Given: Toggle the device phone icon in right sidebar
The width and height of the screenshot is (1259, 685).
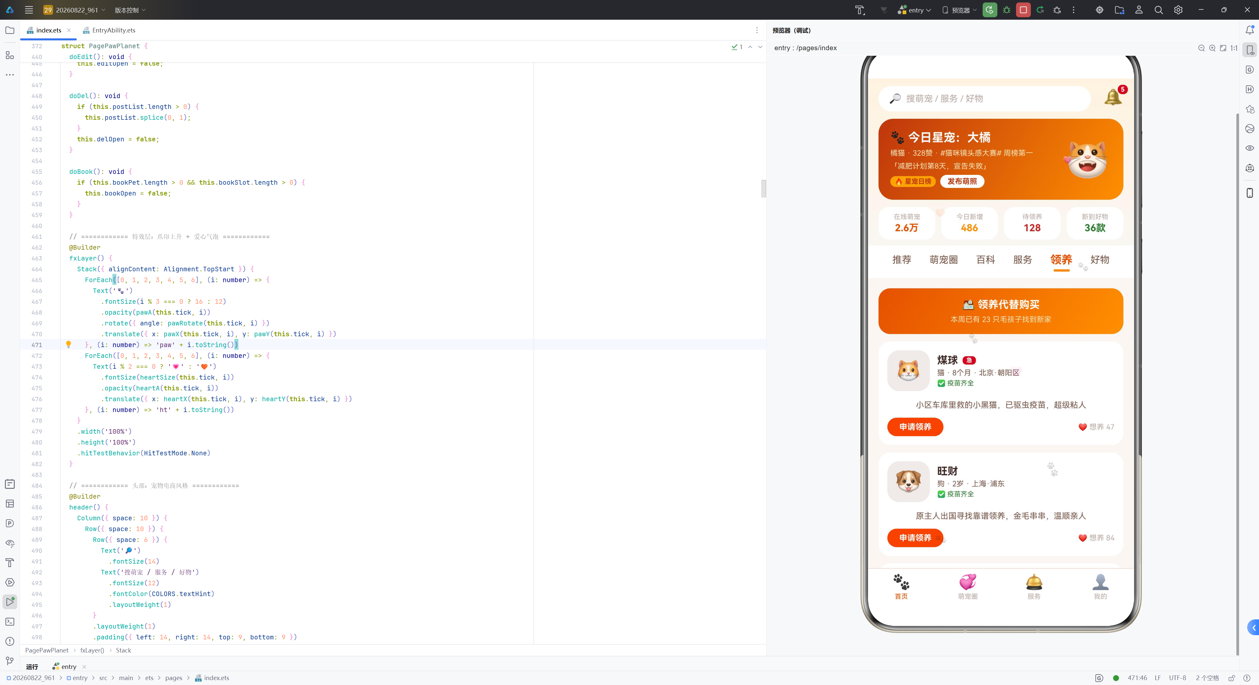Looking at the screenshot, I should (x=1250, y=193).
